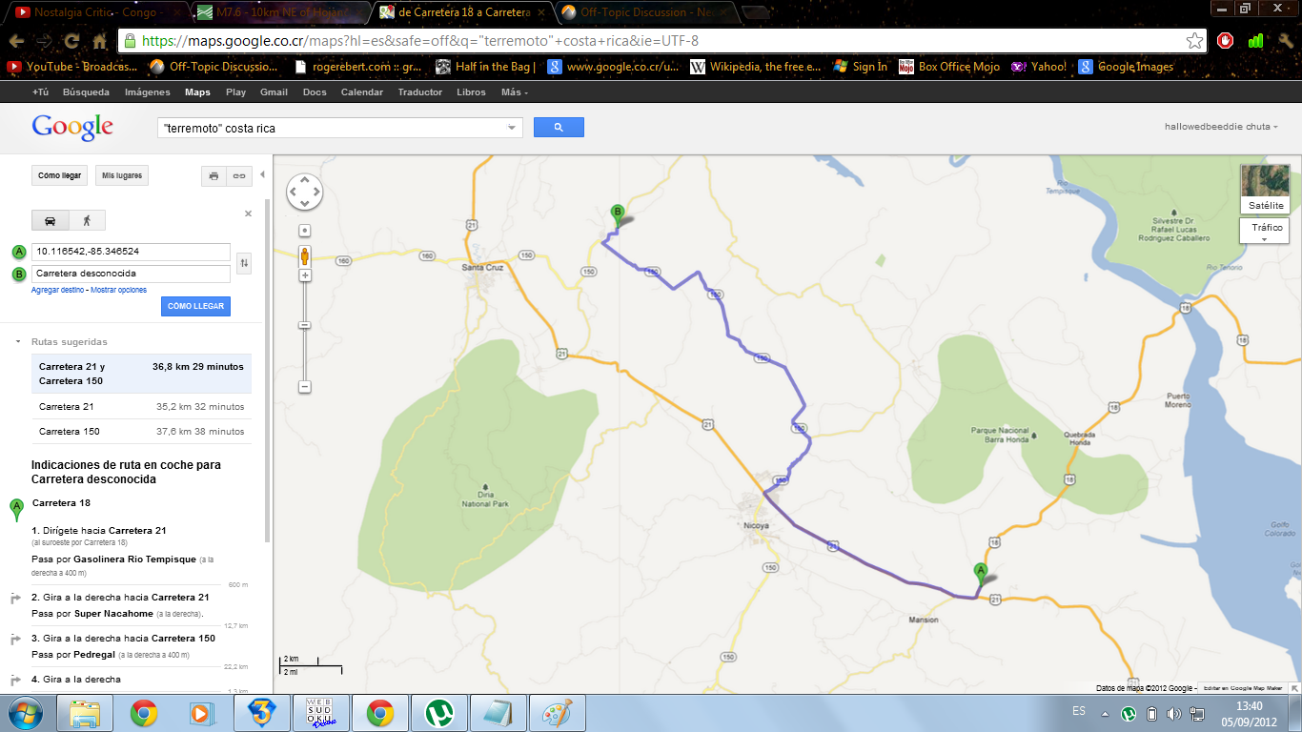The height and width of the screenshot is (732, 1302).
Task: Switch to the Nostalgia Critic browser tab
Action: tap(92, 12)
